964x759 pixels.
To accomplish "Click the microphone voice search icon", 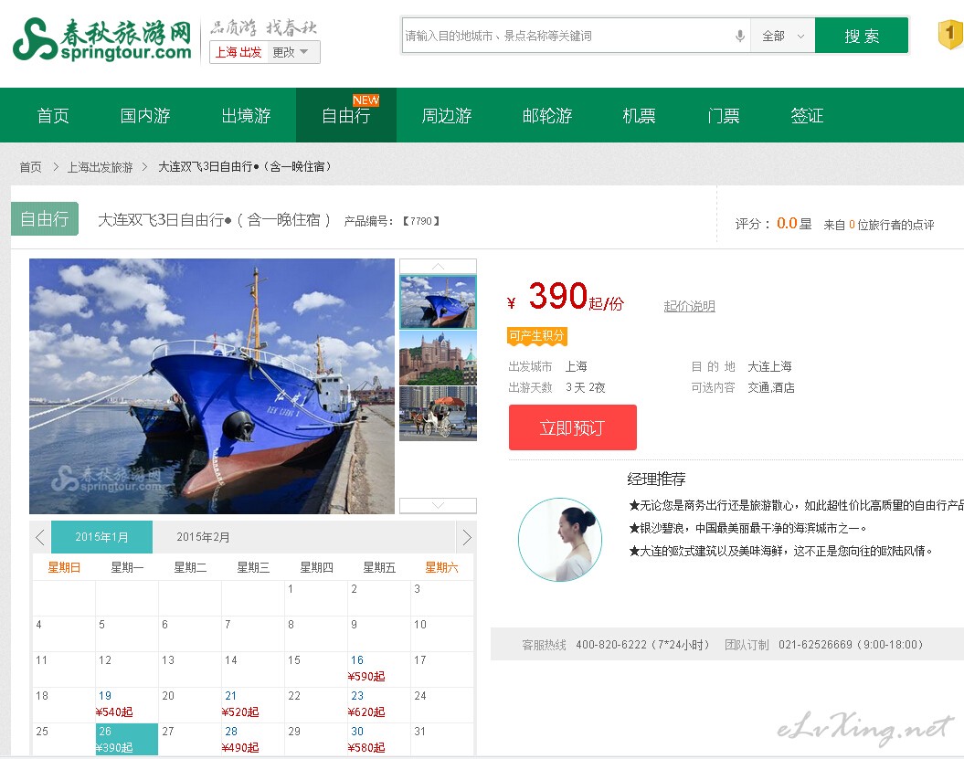I will coord(739,37).
